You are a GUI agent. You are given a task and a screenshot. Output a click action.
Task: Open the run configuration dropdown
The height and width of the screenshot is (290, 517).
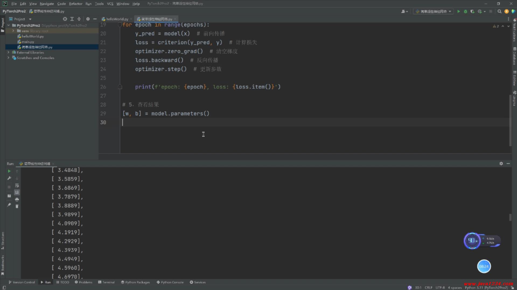[434, 11]
